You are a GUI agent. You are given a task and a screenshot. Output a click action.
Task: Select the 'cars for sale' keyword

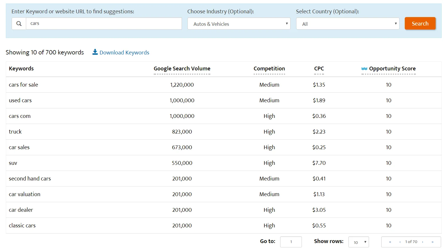pyautogui.click(x=24, y=85)
